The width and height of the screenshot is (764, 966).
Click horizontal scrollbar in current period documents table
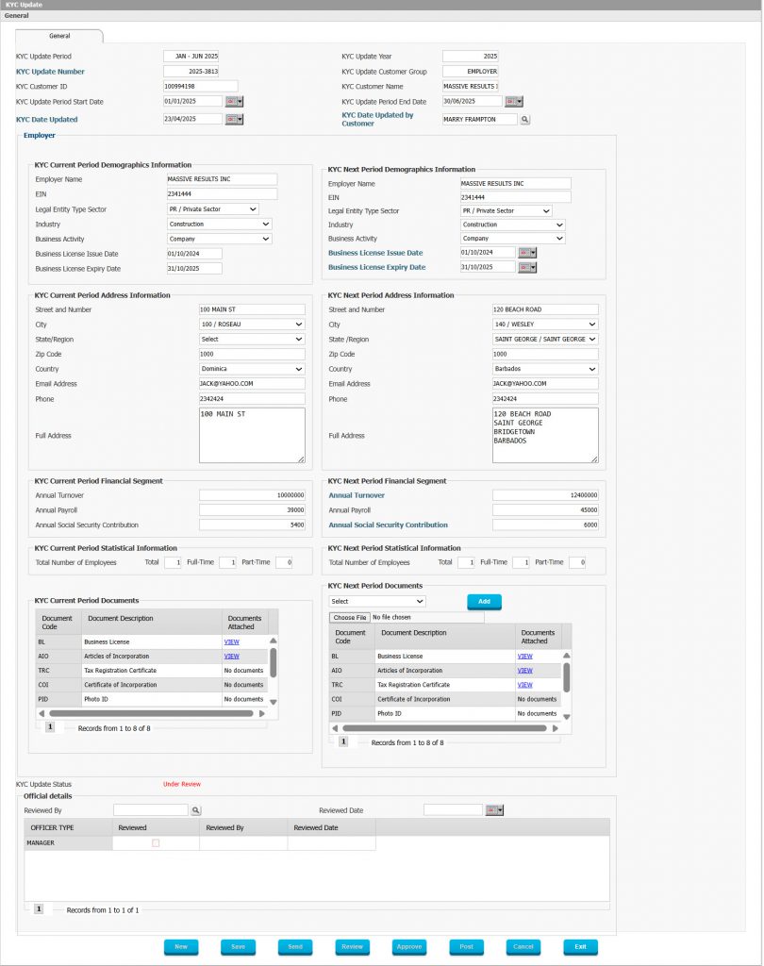[151, 714]
